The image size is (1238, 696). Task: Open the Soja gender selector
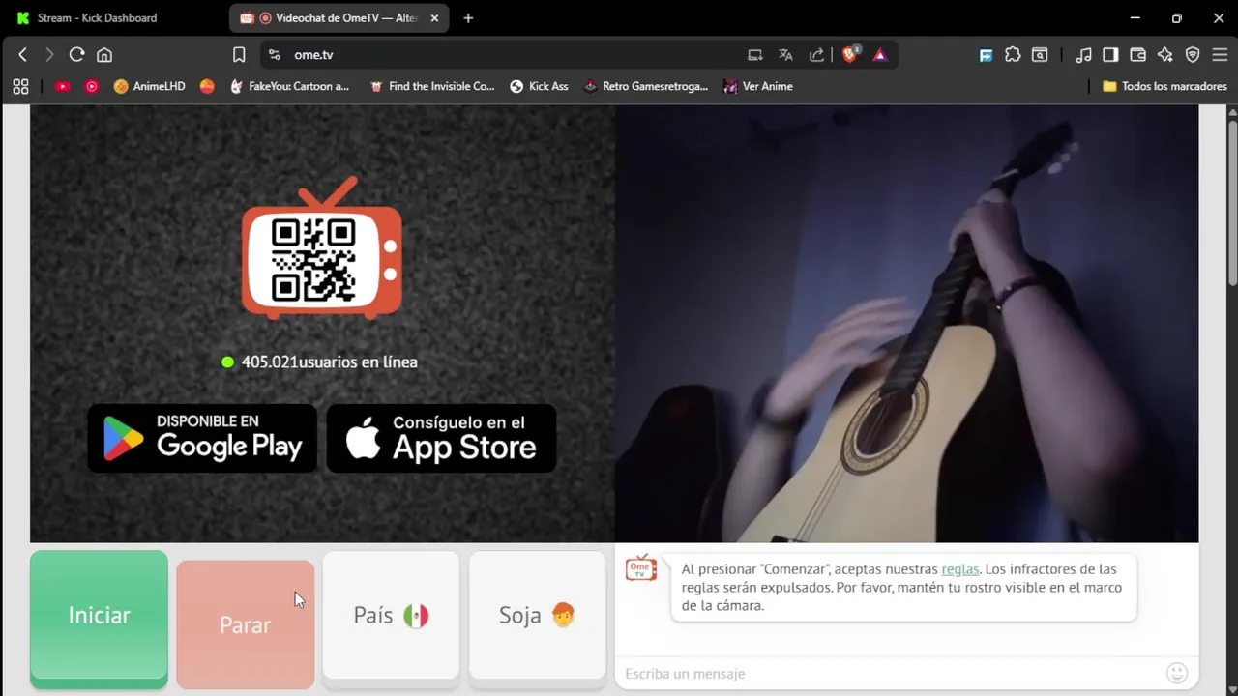(537, 619)
